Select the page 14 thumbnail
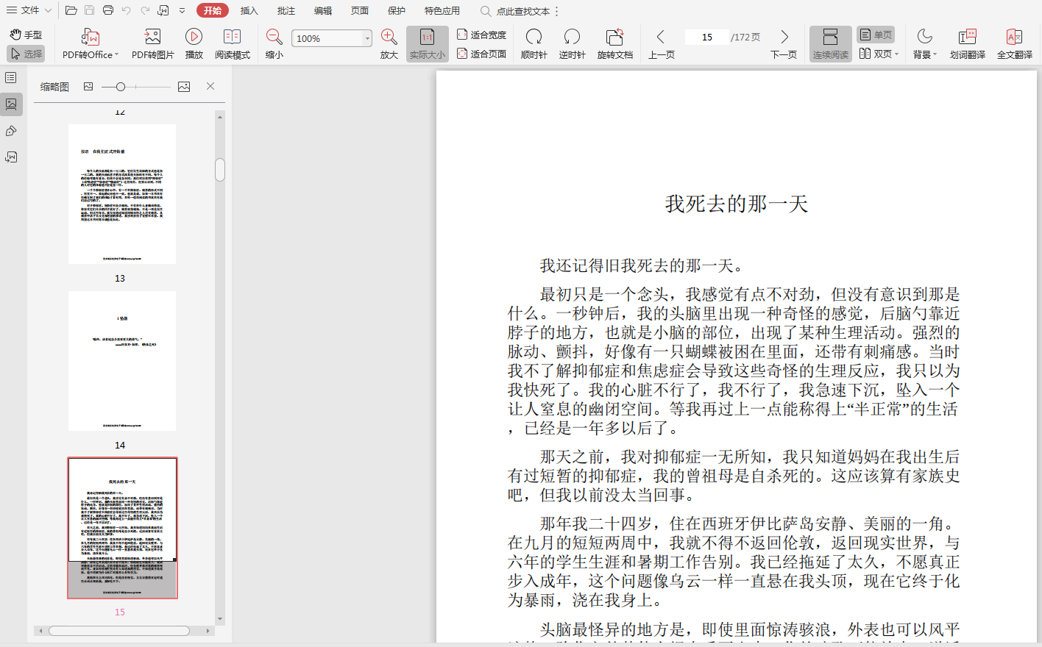The width and height of the screenshot is (1042, 647). 122,361
